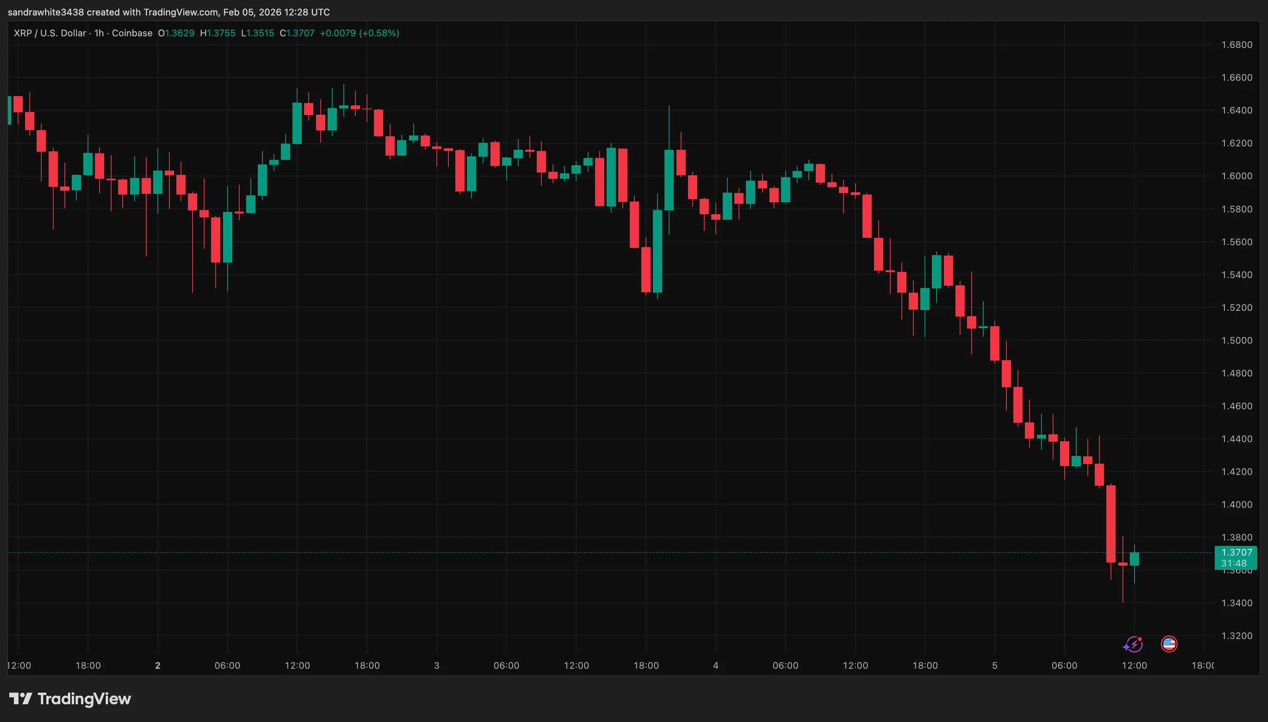Viewport: 1268px width, 722px height.
Task: Click the TradingView logo at the bottom
Action: click(x=70, y=699)
